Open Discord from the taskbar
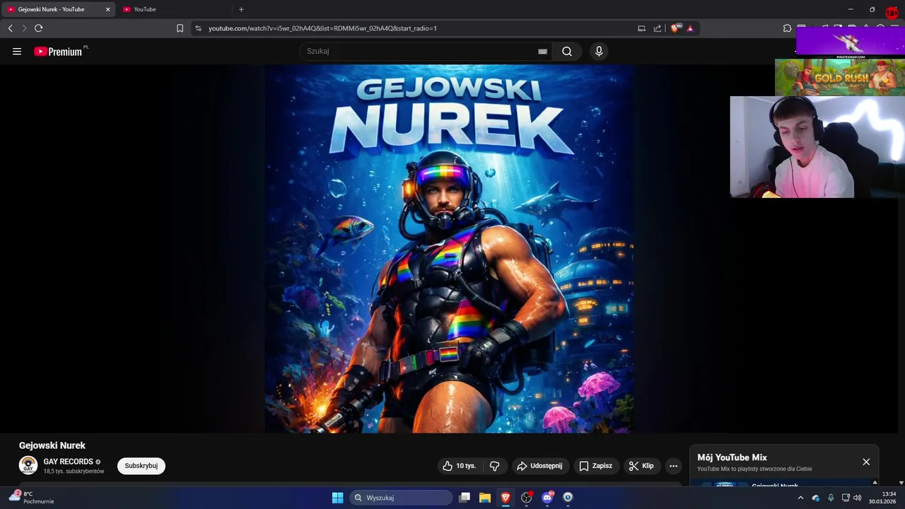 tap(547, 498)
